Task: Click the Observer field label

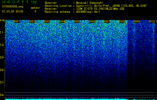Action: [51, 3]
